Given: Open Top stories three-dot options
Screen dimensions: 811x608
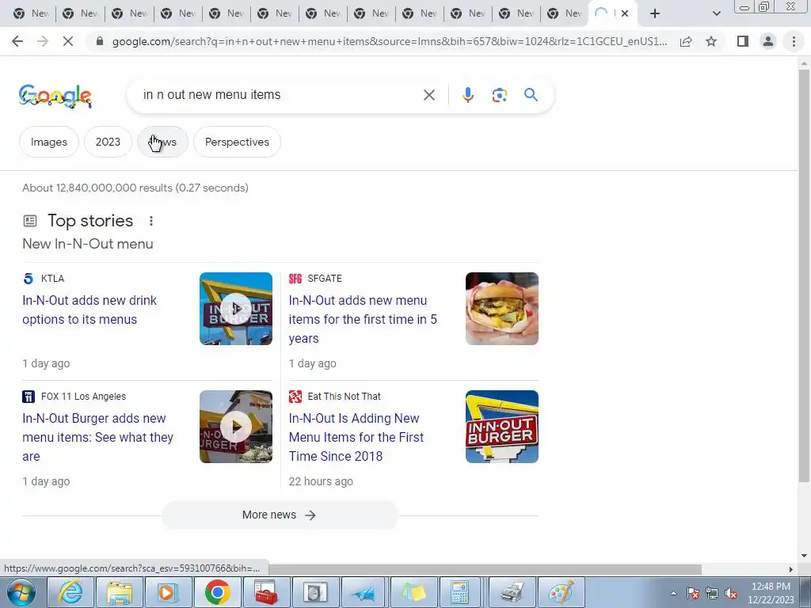Looking at the screenshot, I should (151, 221).
